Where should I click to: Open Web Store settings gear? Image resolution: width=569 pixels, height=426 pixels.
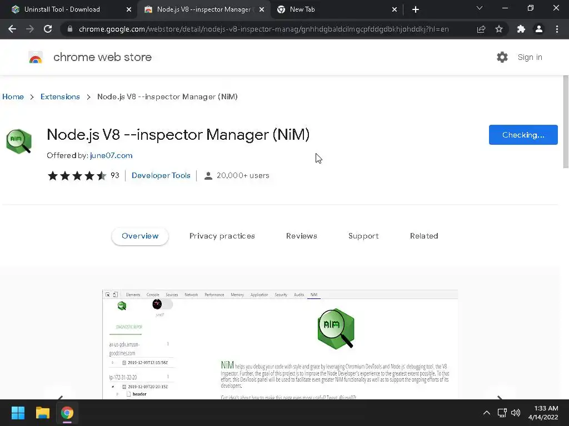[502, 57]
